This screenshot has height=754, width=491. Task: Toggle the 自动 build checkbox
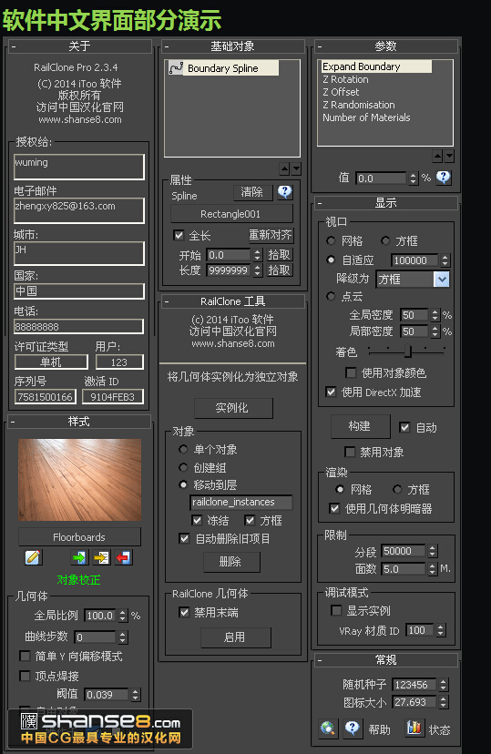click(405, 427)
